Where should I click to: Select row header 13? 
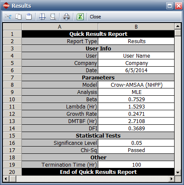point(12,121)
